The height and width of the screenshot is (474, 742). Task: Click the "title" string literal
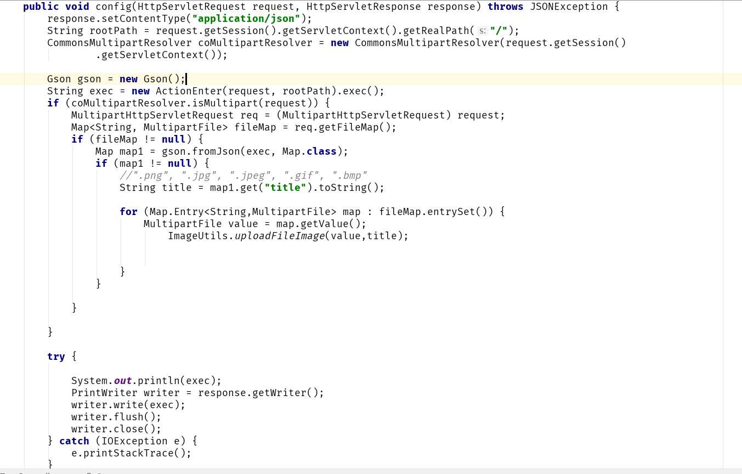tap(285, 188)
